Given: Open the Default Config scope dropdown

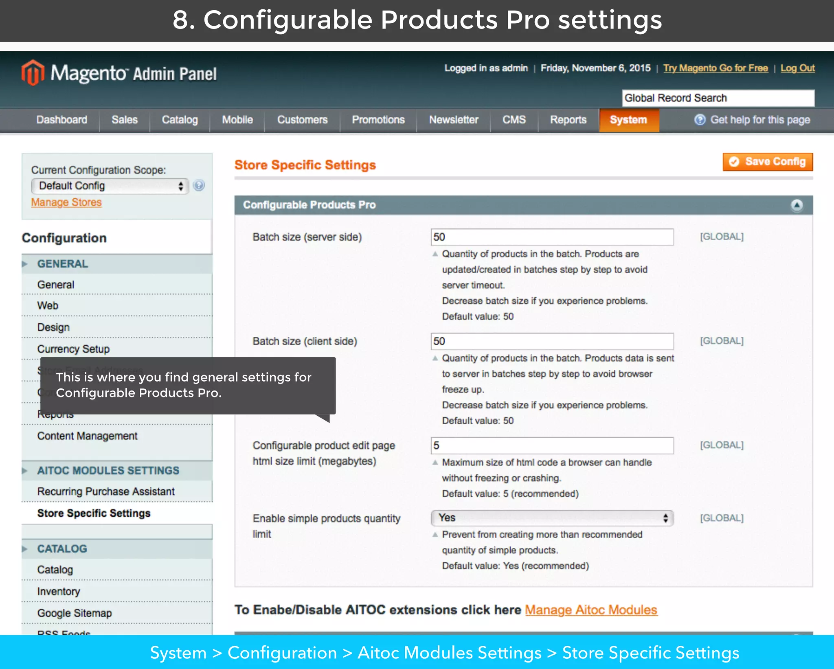Looking at the screenshot, I should [110, 186].
